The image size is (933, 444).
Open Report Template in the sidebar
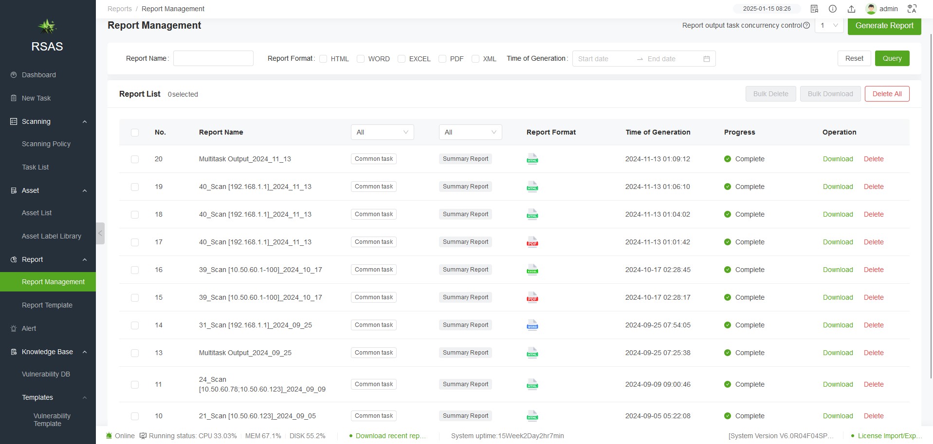[x=47, y=305]
